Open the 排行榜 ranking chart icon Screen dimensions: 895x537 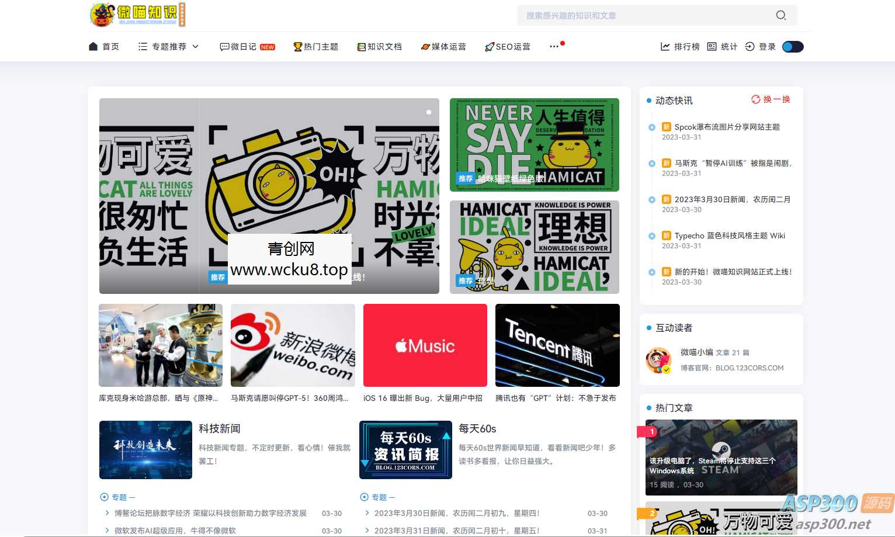pyautogui.click(x=665, y=47)
